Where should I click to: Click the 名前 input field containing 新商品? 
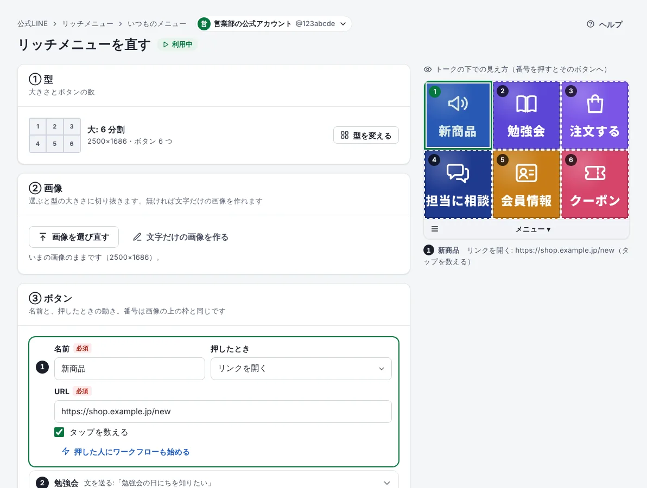130,369
